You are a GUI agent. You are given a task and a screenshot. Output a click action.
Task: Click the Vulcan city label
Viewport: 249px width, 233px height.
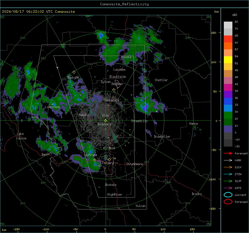click(141, 206)
